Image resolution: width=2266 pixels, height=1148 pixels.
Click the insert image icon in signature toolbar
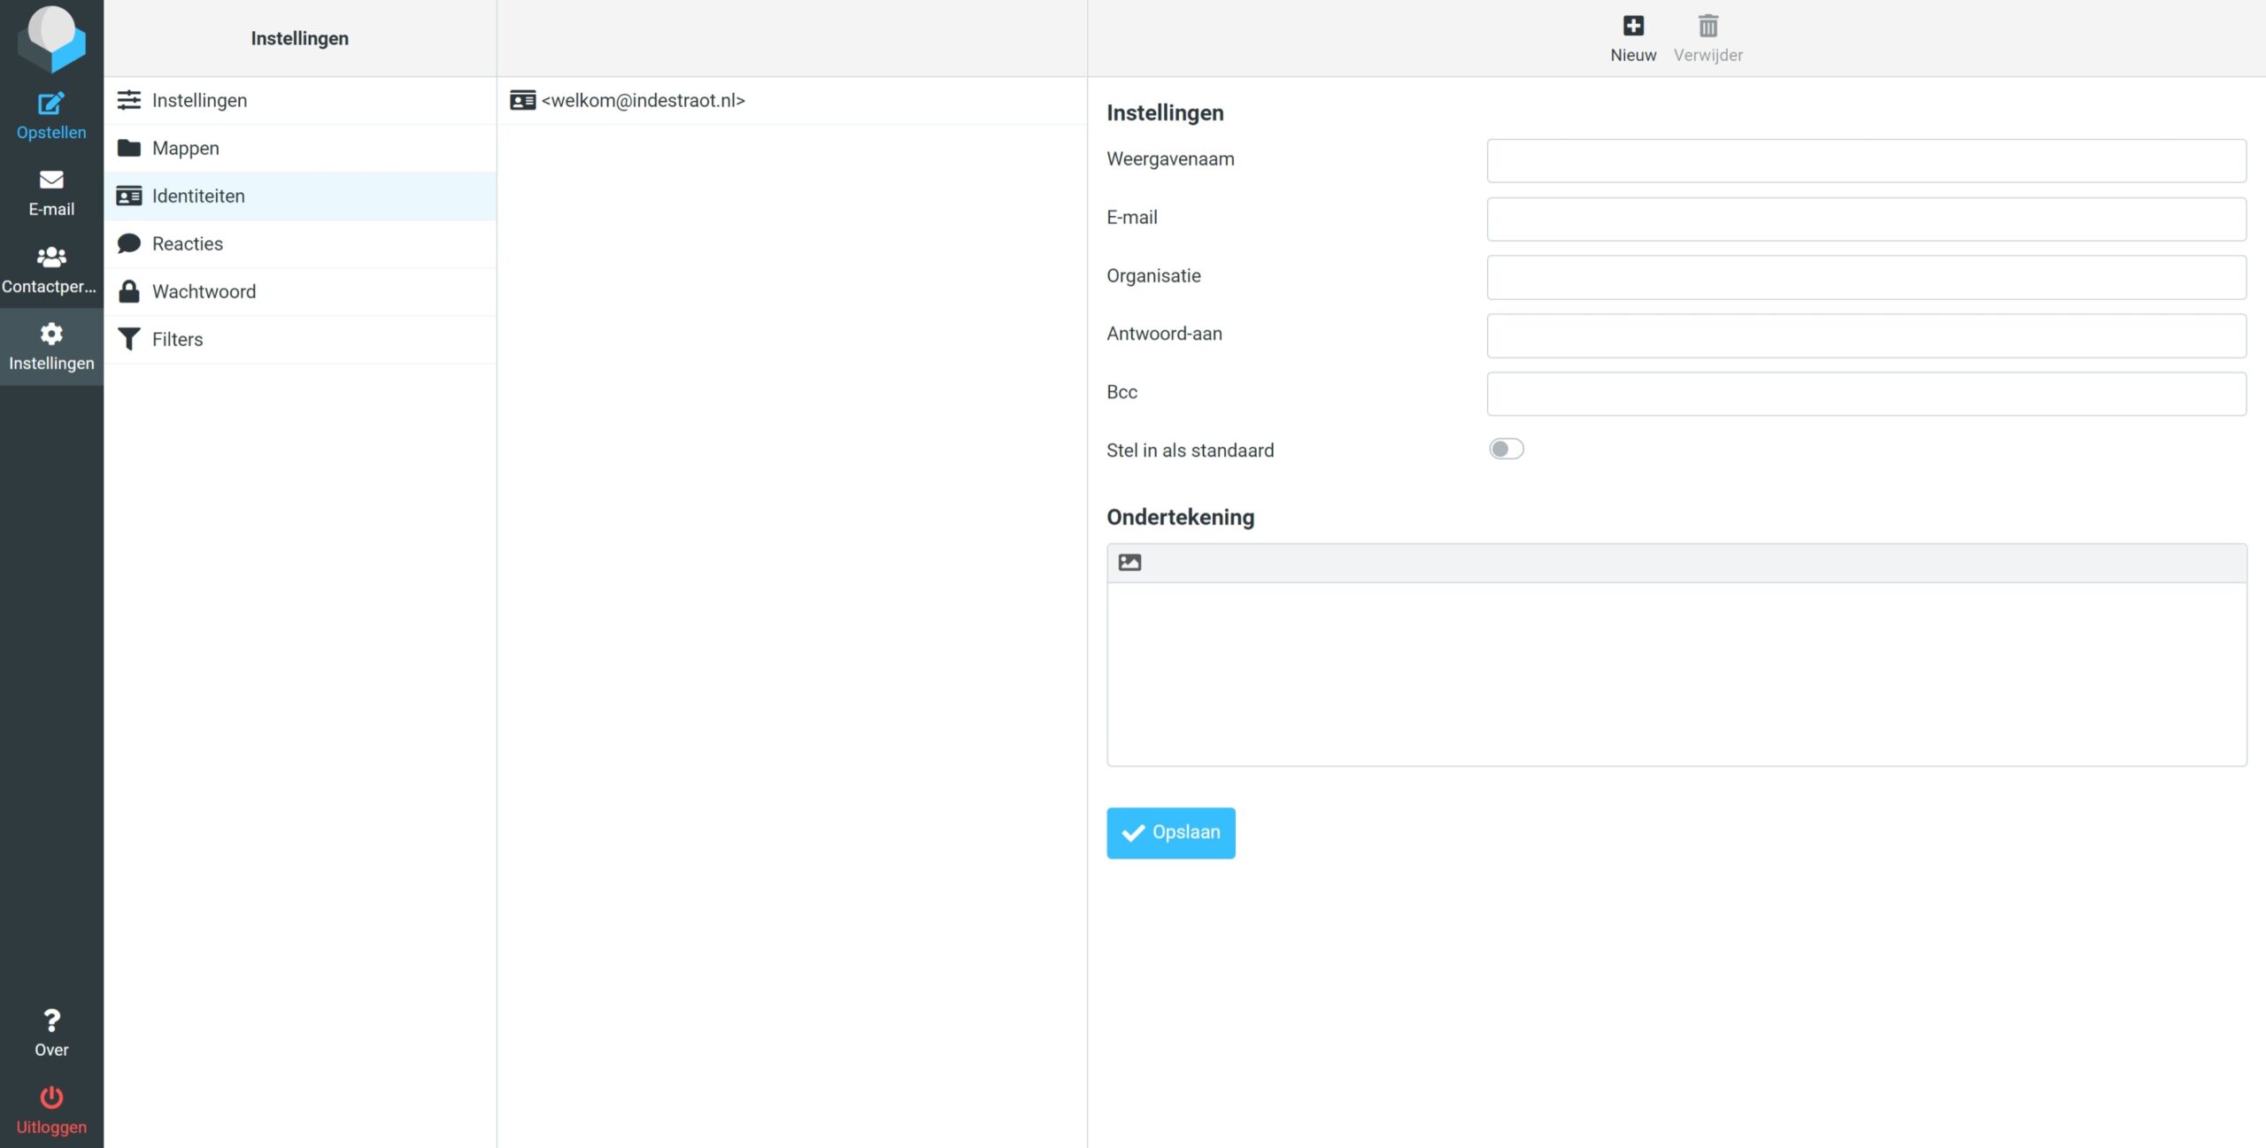click(x=1129, y=563)
